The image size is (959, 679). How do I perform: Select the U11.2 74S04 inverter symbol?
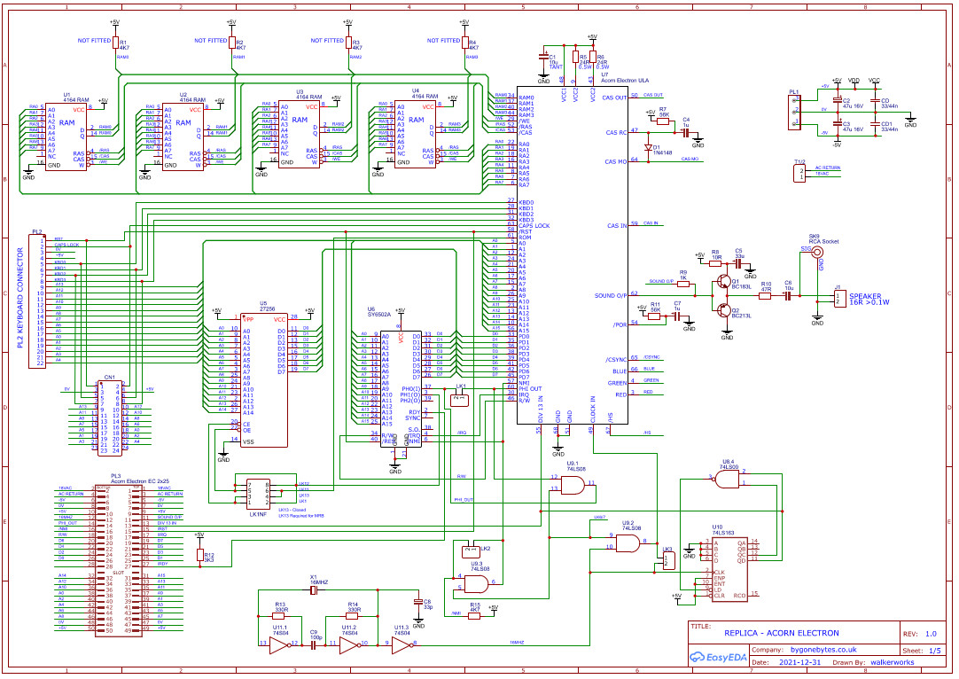point(349,645)
